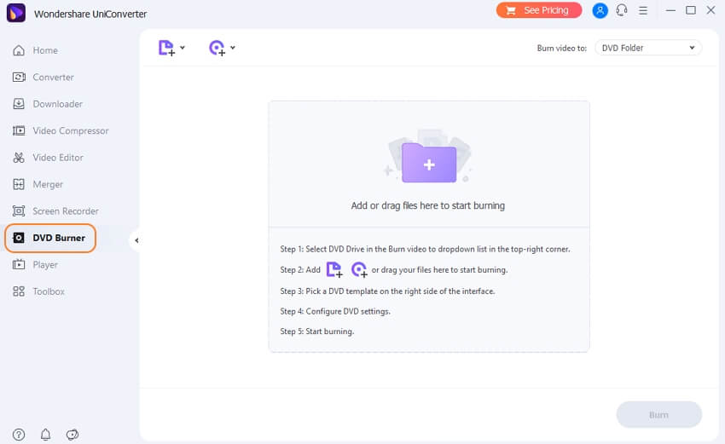Open the hamburger main menu icon
Viewport: 725px width, 444px height.
643,10
